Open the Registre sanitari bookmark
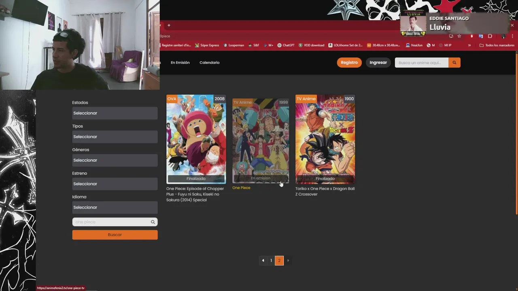 coord(176,45)
